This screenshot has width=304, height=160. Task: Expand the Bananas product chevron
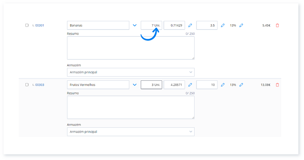[x=135, y=25]
